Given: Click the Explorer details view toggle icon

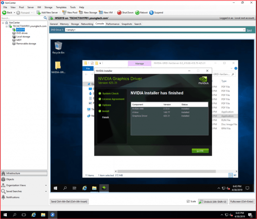Looking at the screenshot, I should (x=231, y=175).
